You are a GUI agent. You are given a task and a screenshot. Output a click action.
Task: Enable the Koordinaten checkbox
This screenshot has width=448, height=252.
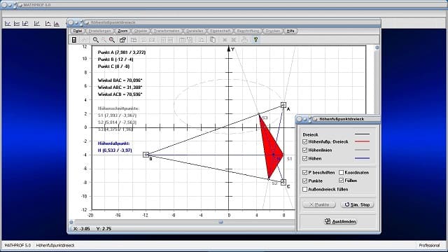coord(341,173)
